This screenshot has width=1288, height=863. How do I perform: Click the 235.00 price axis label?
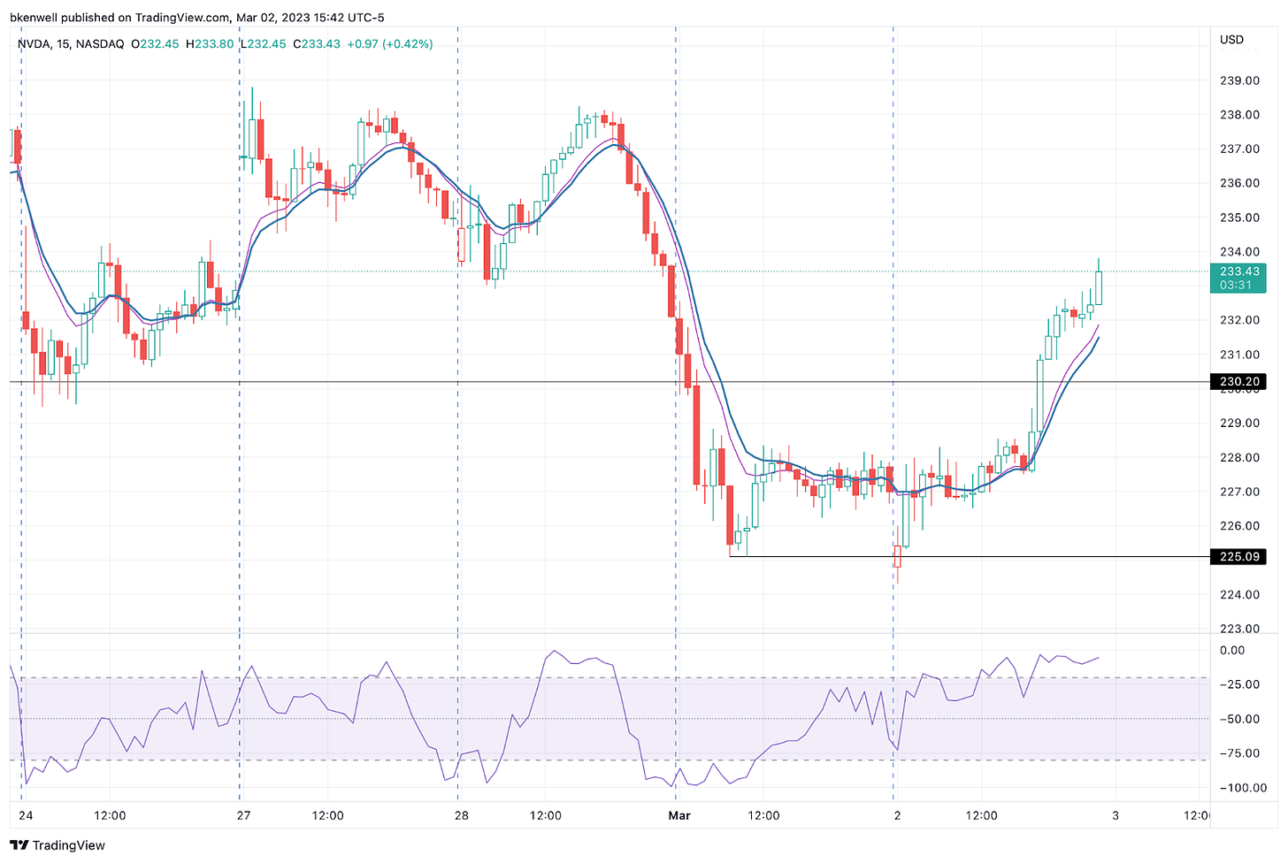click(1239, 218)
